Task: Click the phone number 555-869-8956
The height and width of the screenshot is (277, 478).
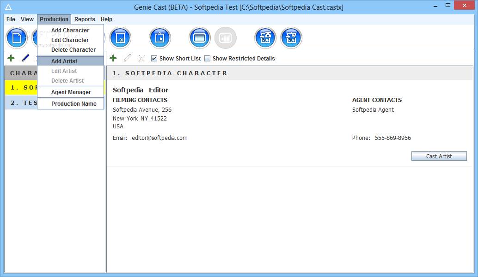Action: 392,138
